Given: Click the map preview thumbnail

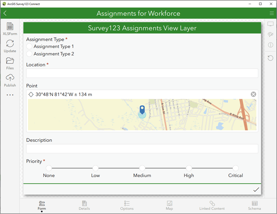Looking at the screenshot, I should 142,115.
